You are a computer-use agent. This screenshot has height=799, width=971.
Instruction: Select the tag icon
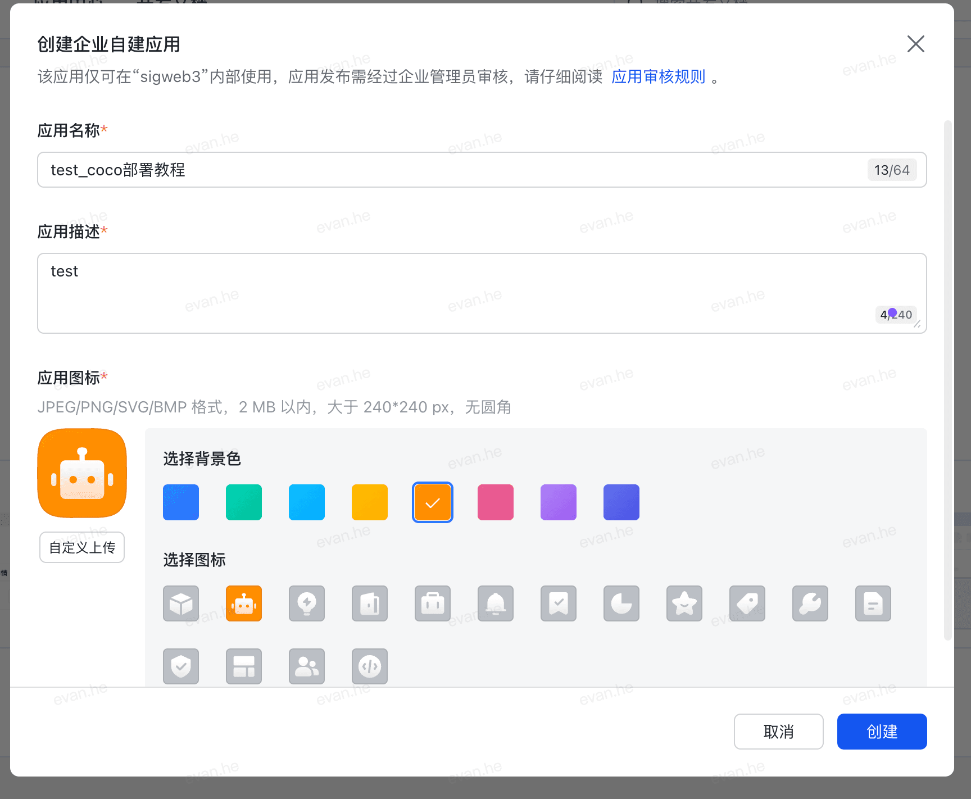747,603
